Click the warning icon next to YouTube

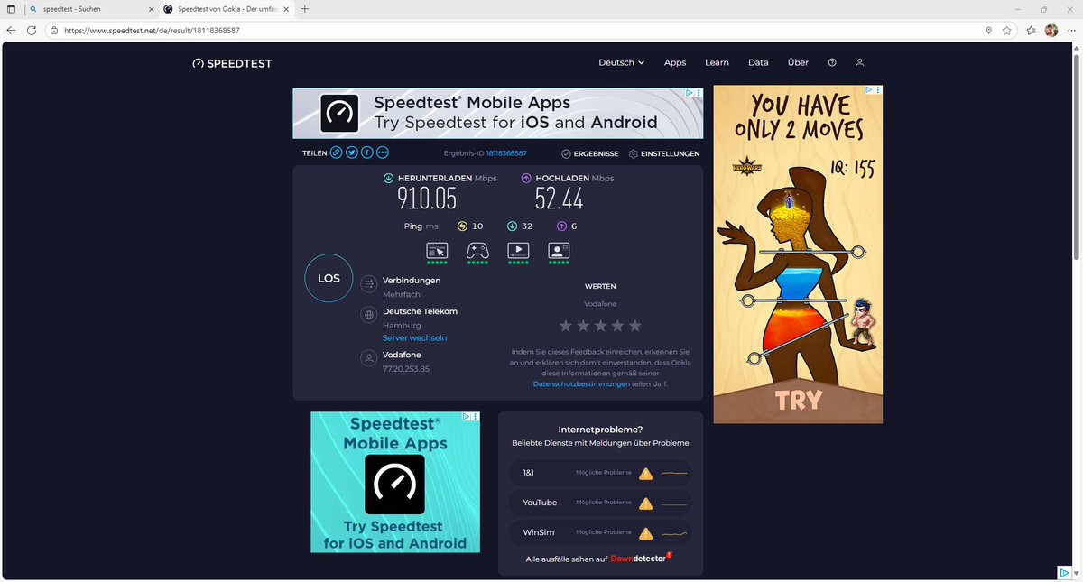(x=645, y=503)
